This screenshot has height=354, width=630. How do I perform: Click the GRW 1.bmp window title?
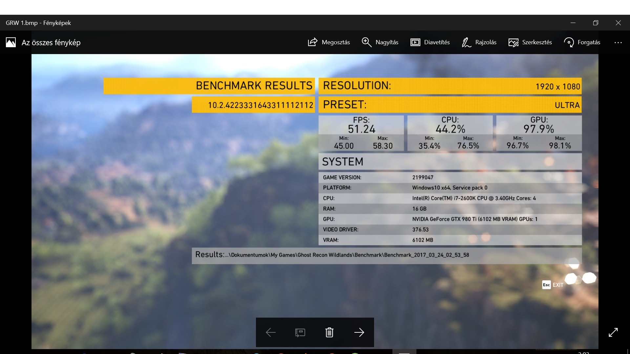point(38,23)
